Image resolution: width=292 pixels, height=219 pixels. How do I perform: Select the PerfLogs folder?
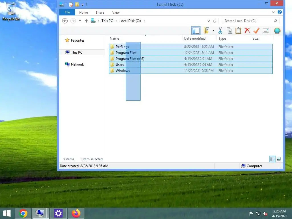pos(191,47)
